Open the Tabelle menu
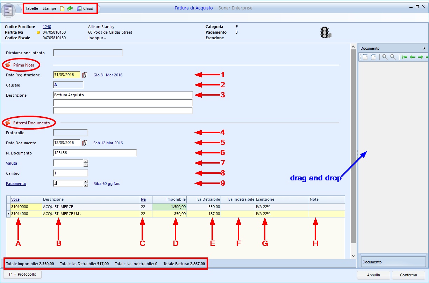Screen dimensions: 429x283 coord(31,8)
